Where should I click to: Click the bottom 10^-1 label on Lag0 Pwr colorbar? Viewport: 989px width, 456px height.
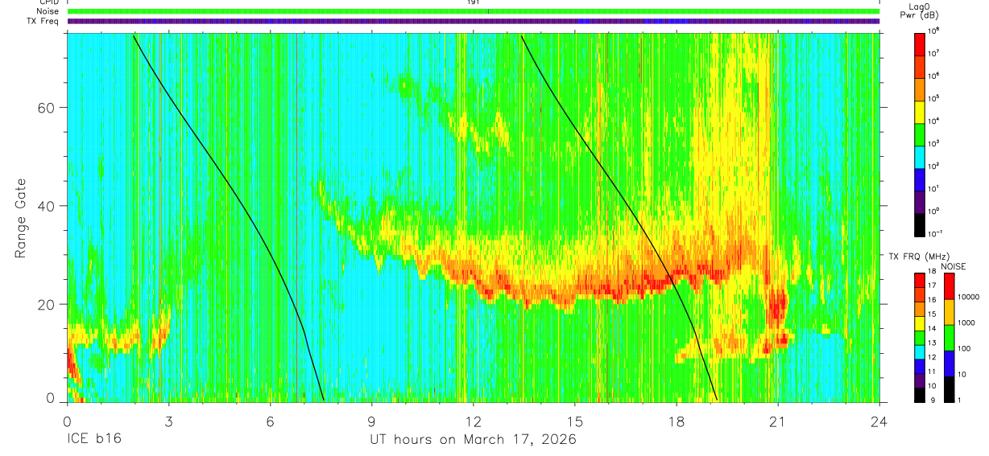[935, 233]
